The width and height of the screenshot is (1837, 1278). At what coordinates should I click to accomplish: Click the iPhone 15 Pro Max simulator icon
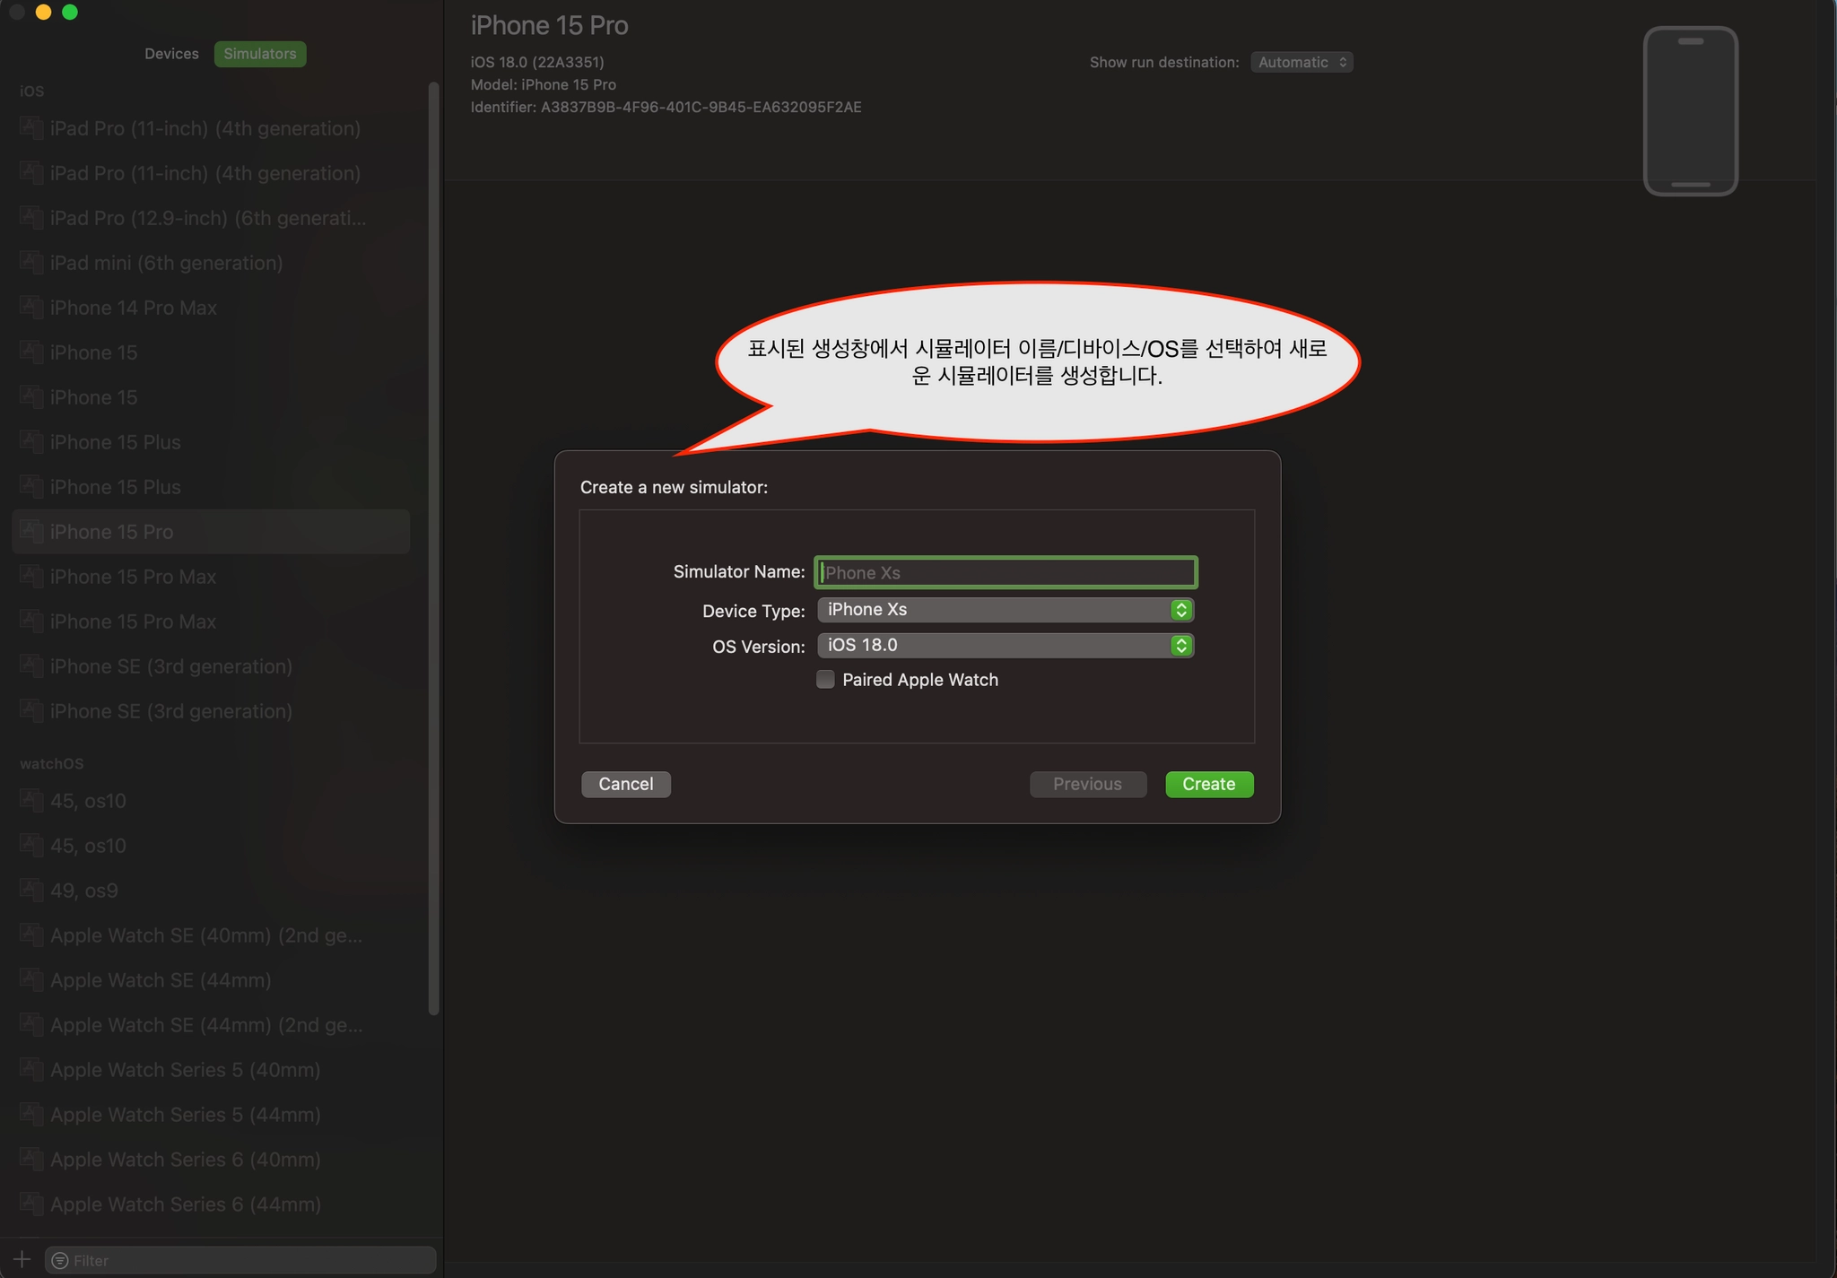(31, 577)
